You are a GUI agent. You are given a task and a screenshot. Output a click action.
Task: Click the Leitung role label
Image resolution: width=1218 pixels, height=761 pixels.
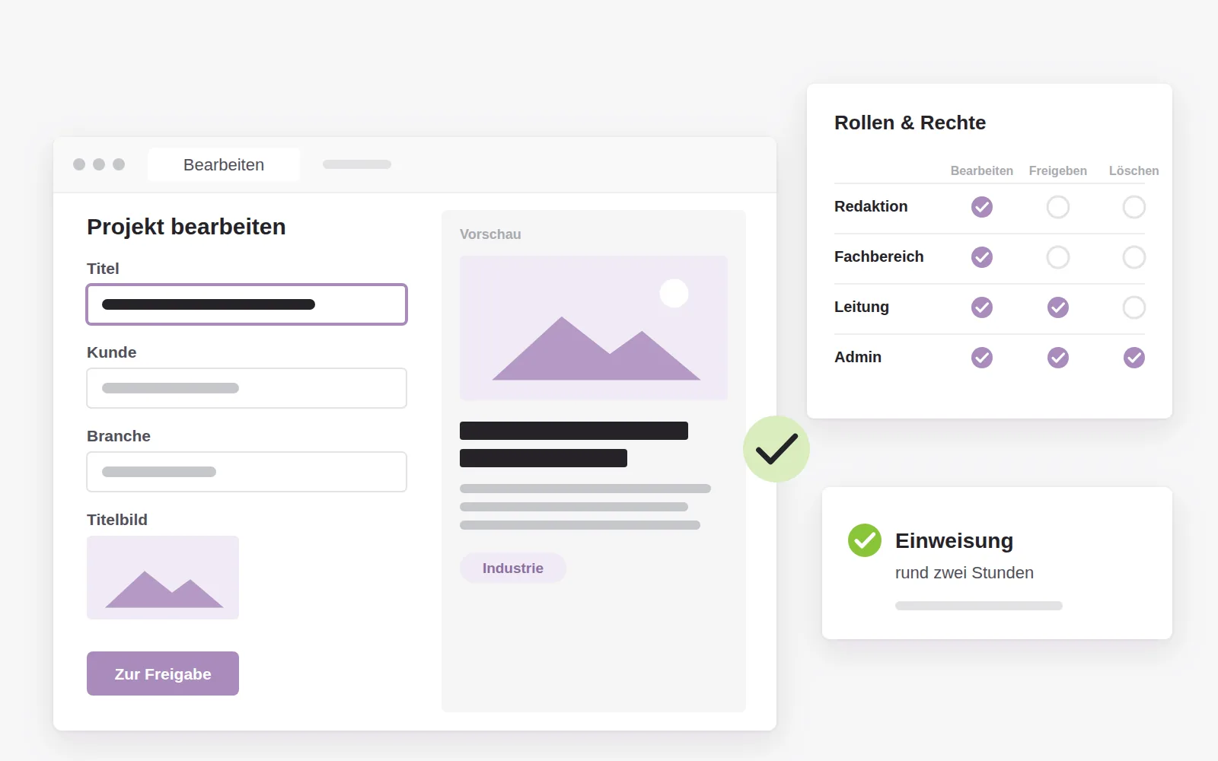(x=862, y=307)
